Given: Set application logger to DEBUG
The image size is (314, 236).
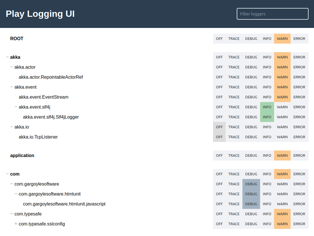Looking at the screenshot, I should tap(251, 156).
